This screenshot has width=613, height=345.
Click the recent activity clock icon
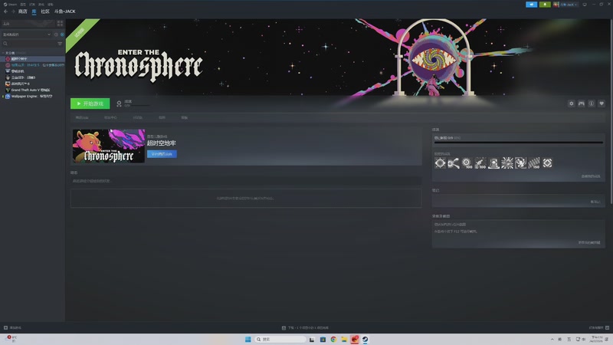tap(56, 34)
